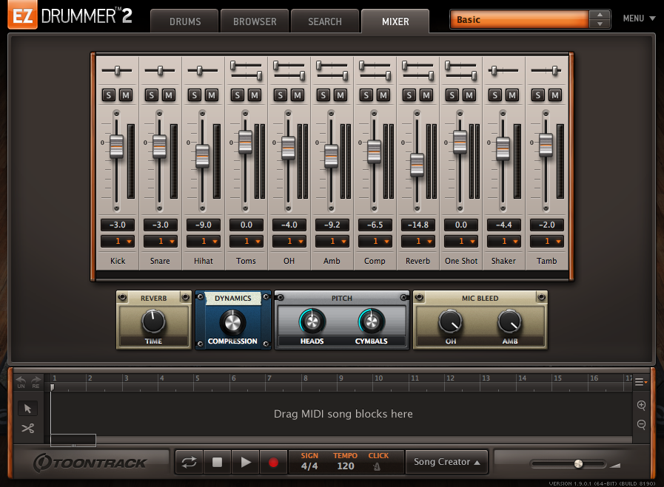Solo the Kick channel
The width and height of the screenshot is (664, 487).
point(111,95)
